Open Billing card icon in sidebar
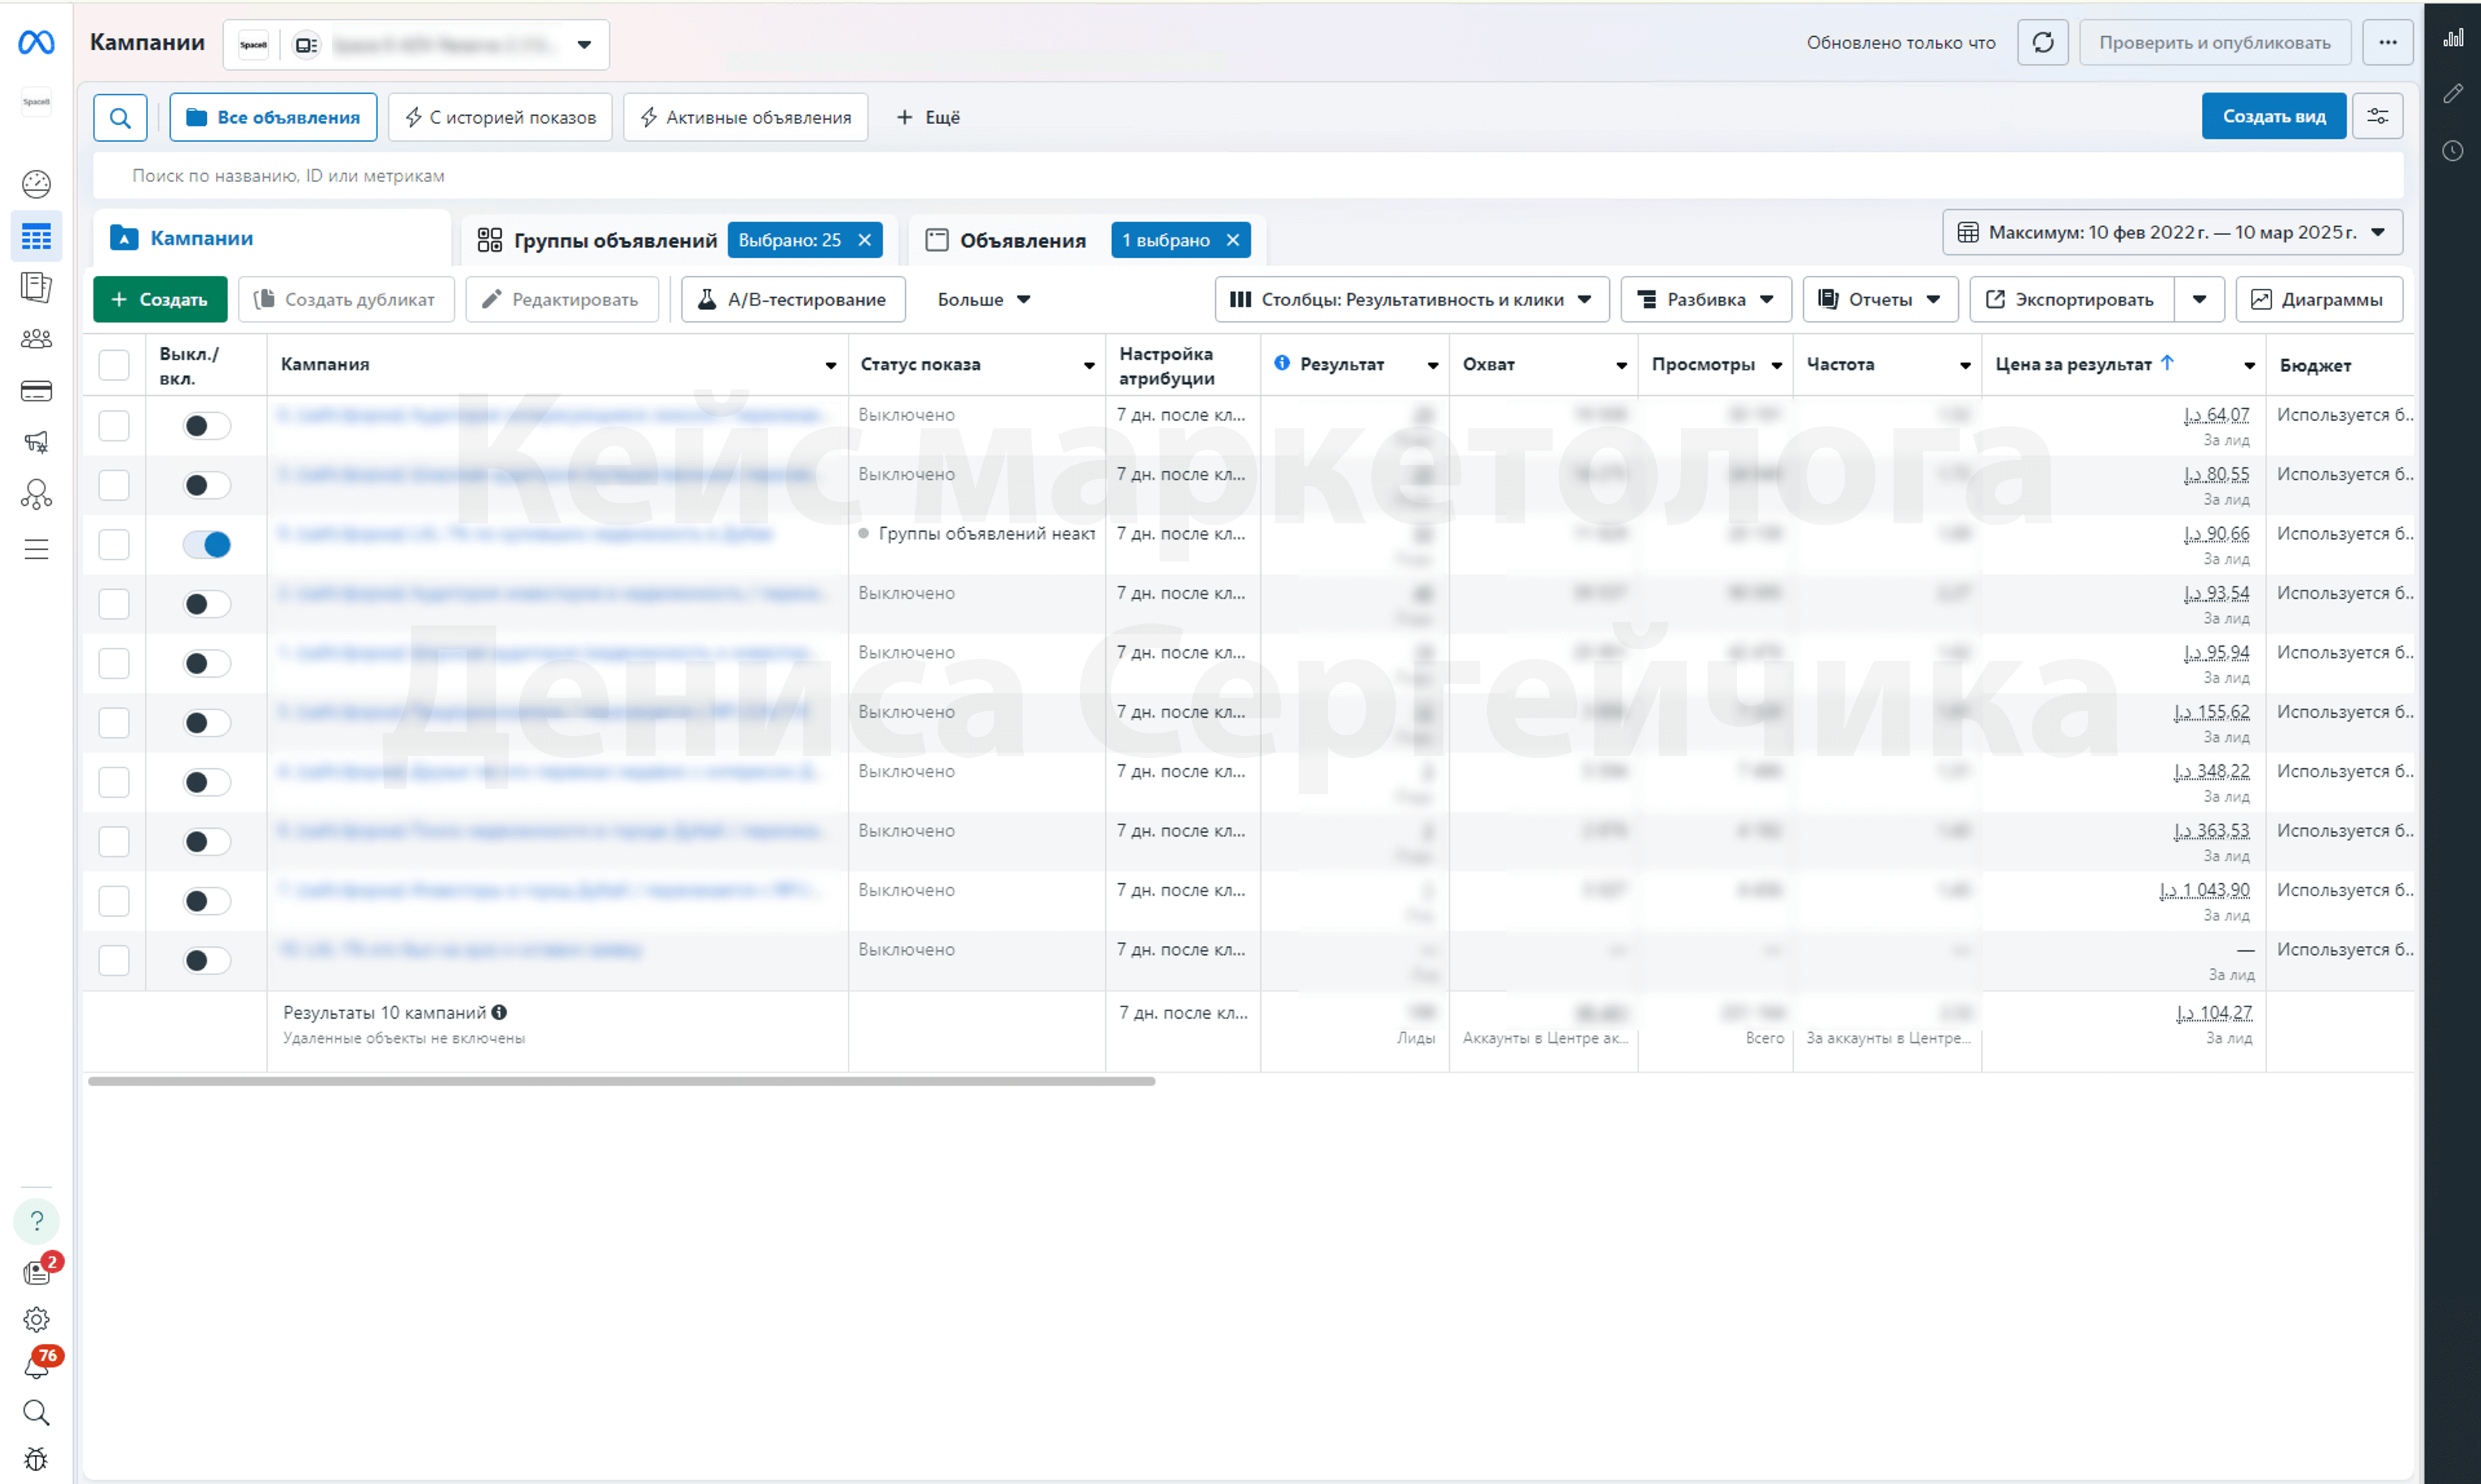2481x1484 pixels. coord(36,391)
